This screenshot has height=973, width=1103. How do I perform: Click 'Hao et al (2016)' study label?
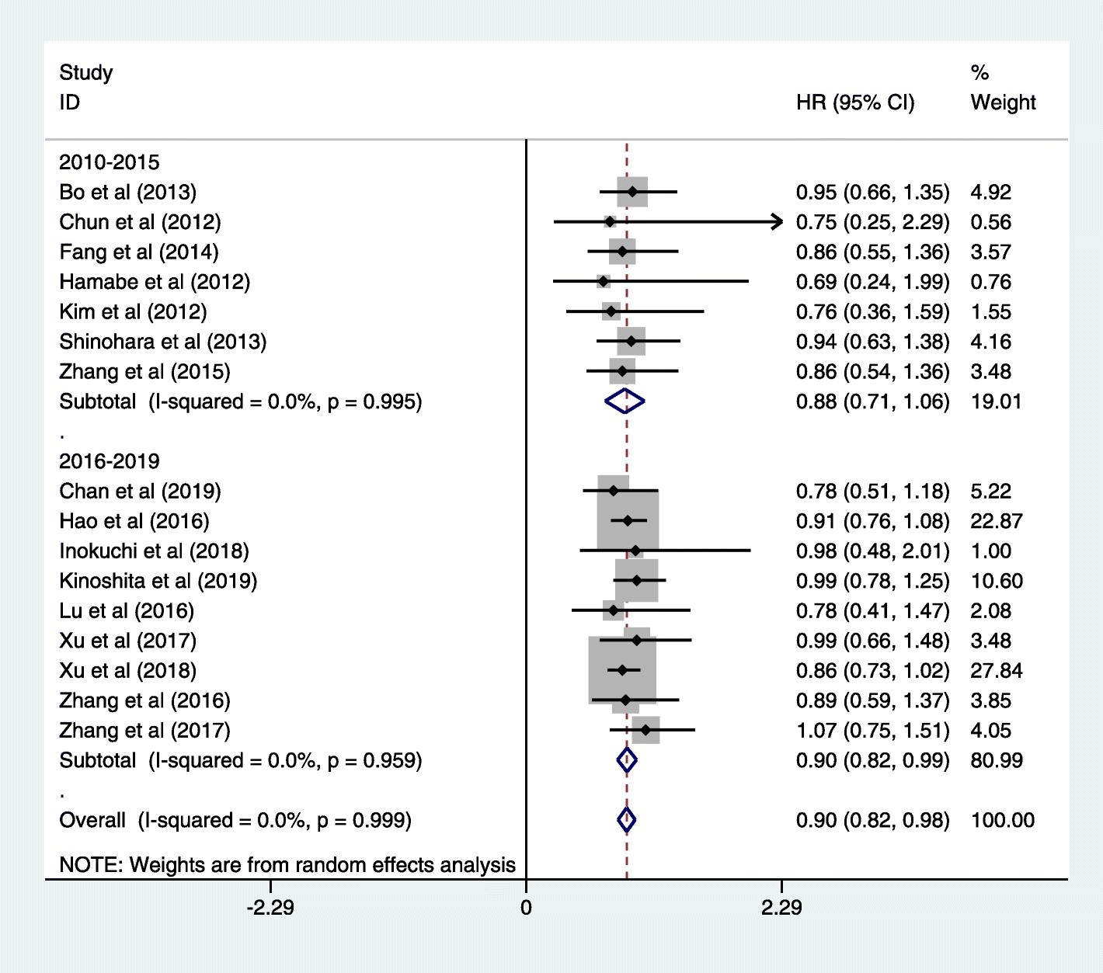[134, 521]
